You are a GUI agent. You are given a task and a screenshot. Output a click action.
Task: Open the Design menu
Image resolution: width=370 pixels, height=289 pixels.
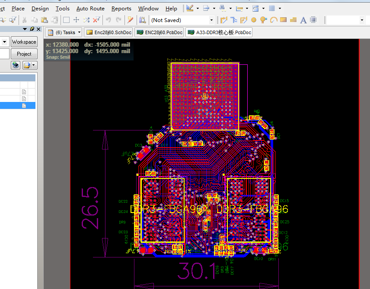40,9
